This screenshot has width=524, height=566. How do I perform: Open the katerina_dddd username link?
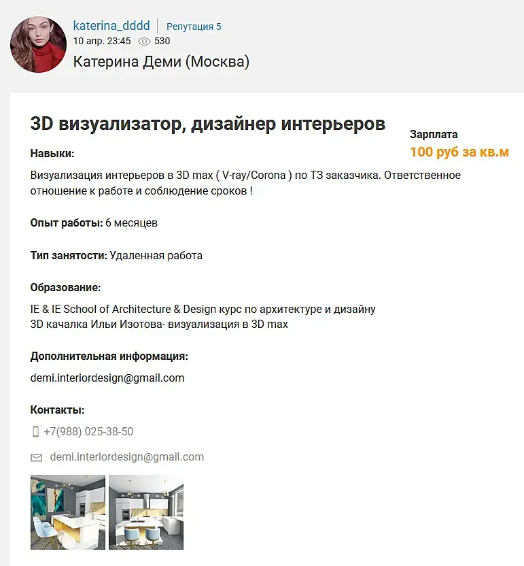111,26
